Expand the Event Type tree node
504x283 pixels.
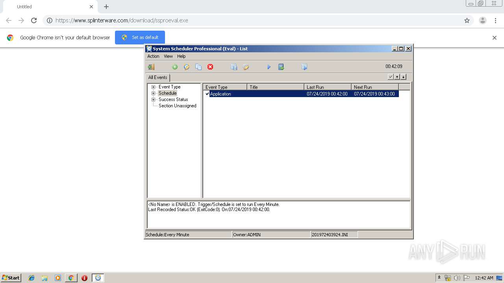153,87
